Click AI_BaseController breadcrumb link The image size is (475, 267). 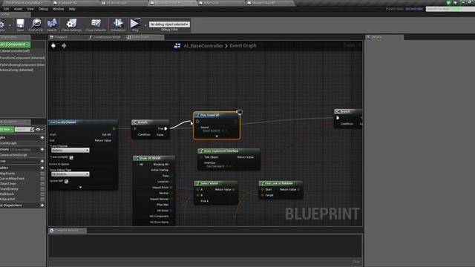(x=203, y=46)
